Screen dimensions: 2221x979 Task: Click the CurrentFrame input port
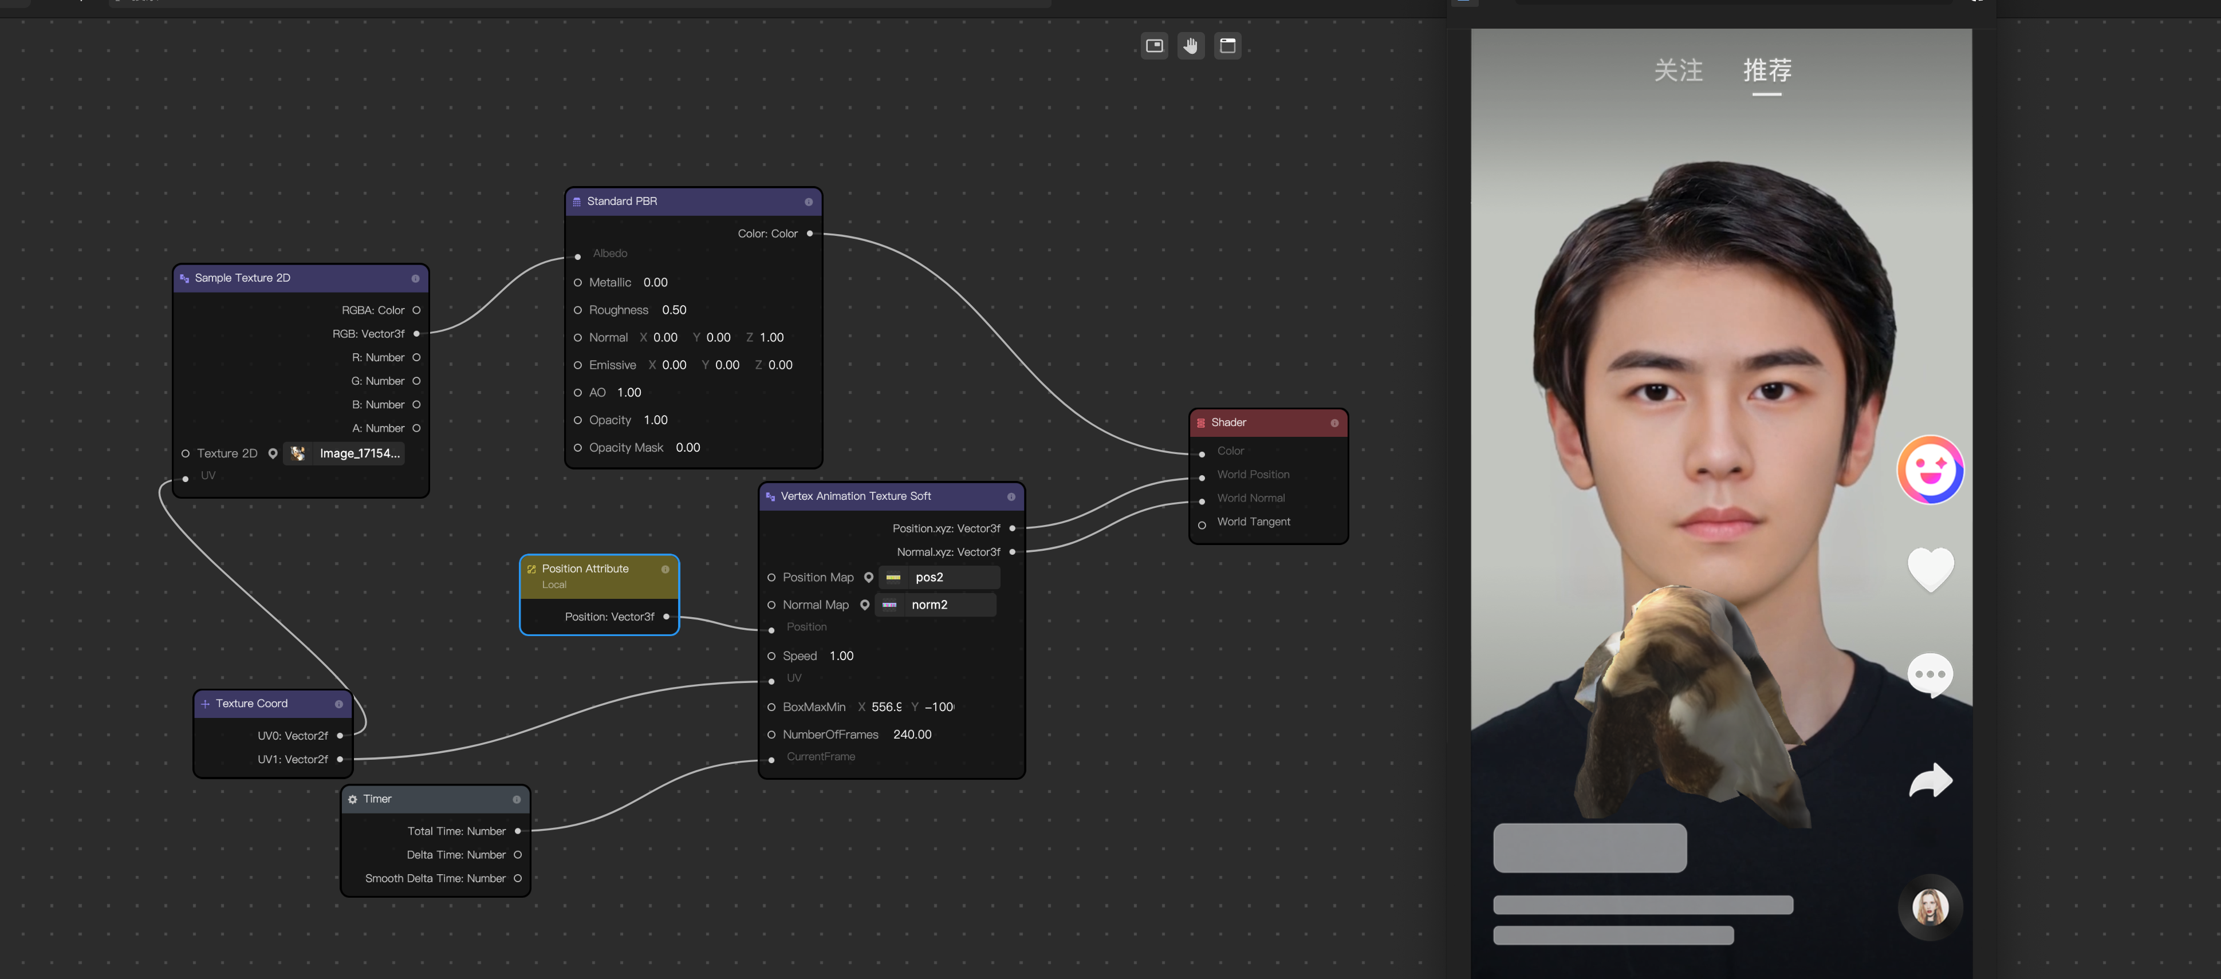point(771,760)
